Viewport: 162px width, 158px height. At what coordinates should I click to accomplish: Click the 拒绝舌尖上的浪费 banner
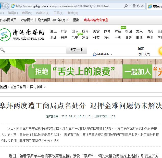pos(75,72)
